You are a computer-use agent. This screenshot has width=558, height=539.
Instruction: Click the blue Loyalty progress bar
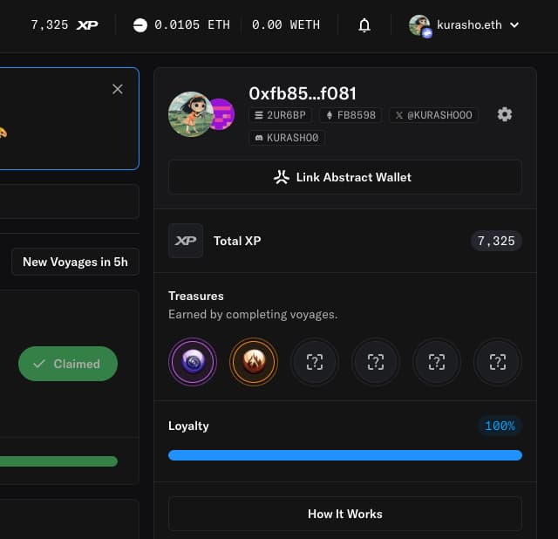tap(345, 454)
